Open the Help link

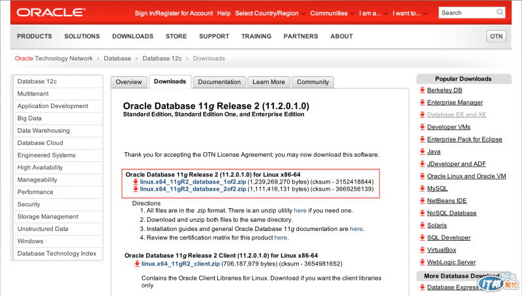[224, 13]
